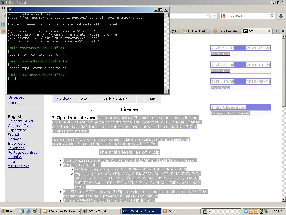
Task: Click the page scrollbar up arrow
Action: click(x=283, y=37)
